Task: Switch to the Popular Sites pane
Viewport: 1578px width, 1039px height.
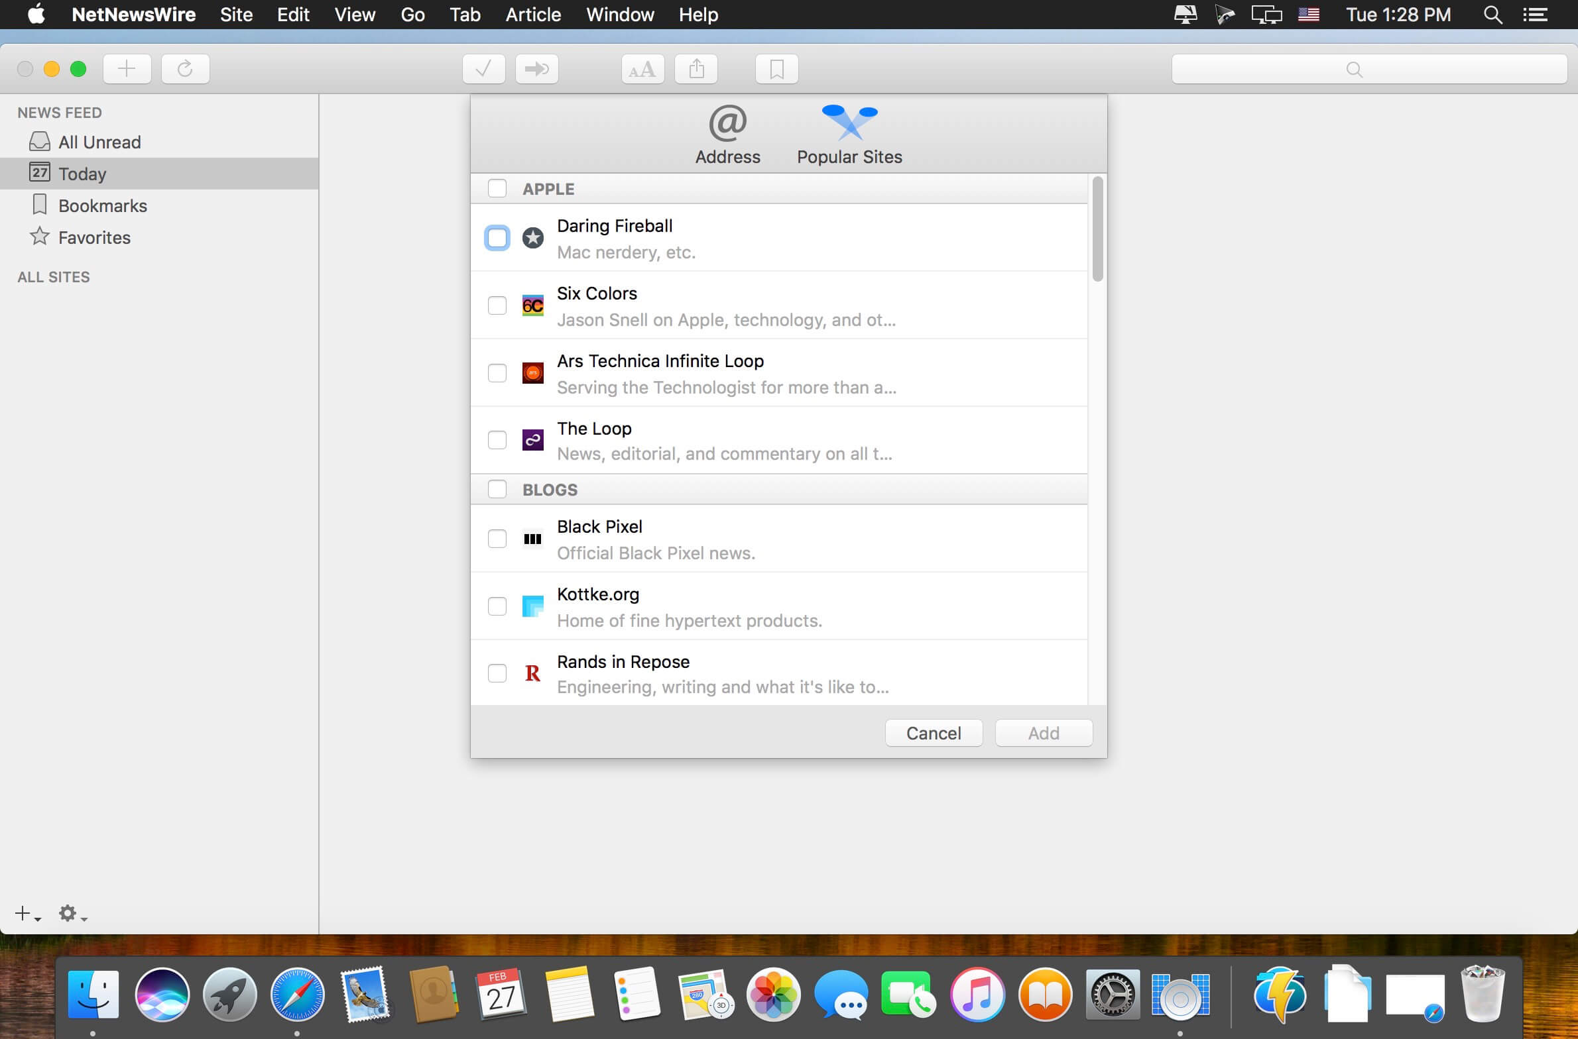Action: point(850,135)
